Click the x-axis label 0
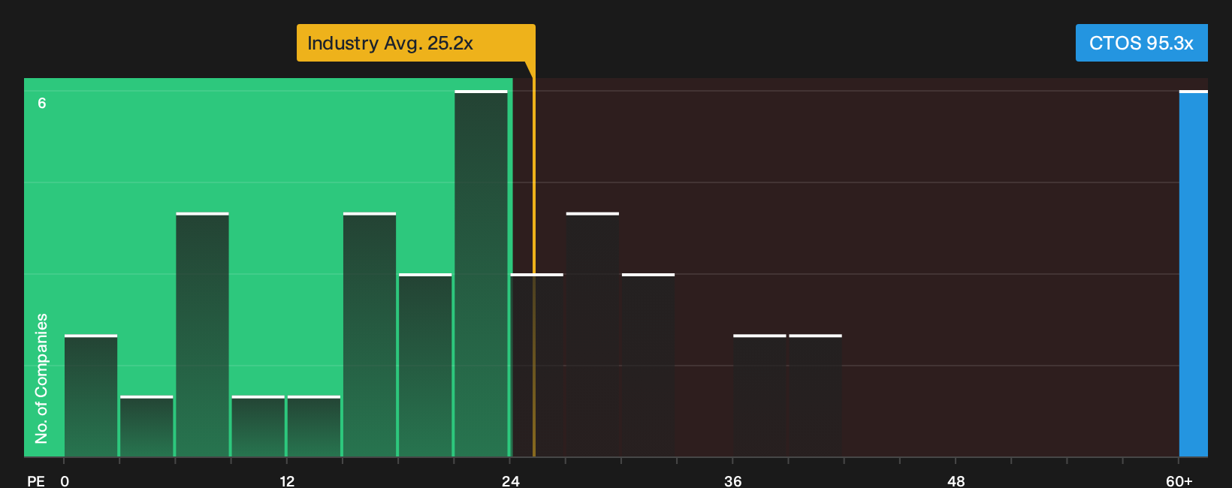This screenshot has width=1232, height=488. (x=65, y=480)
